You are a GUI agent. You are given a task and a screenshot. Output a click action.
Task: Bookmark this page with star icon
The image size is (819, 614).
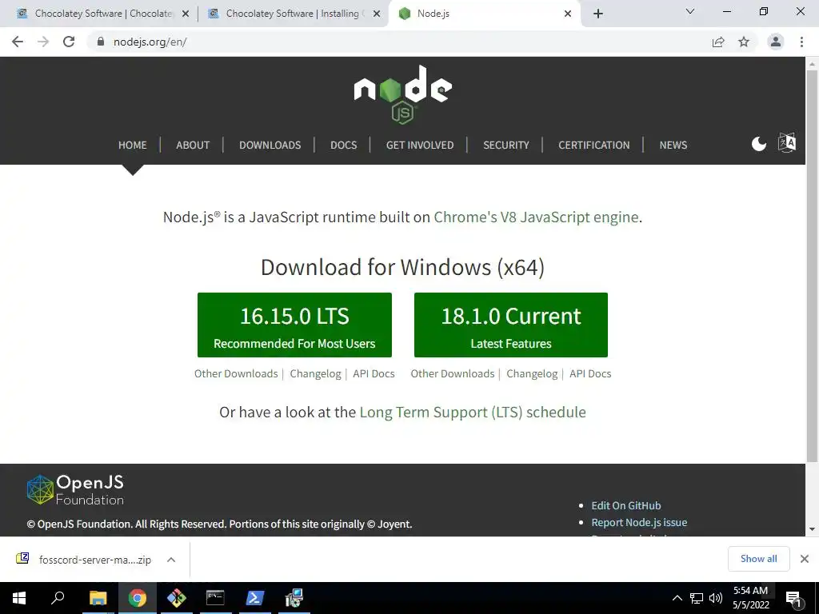coord(744,42)
